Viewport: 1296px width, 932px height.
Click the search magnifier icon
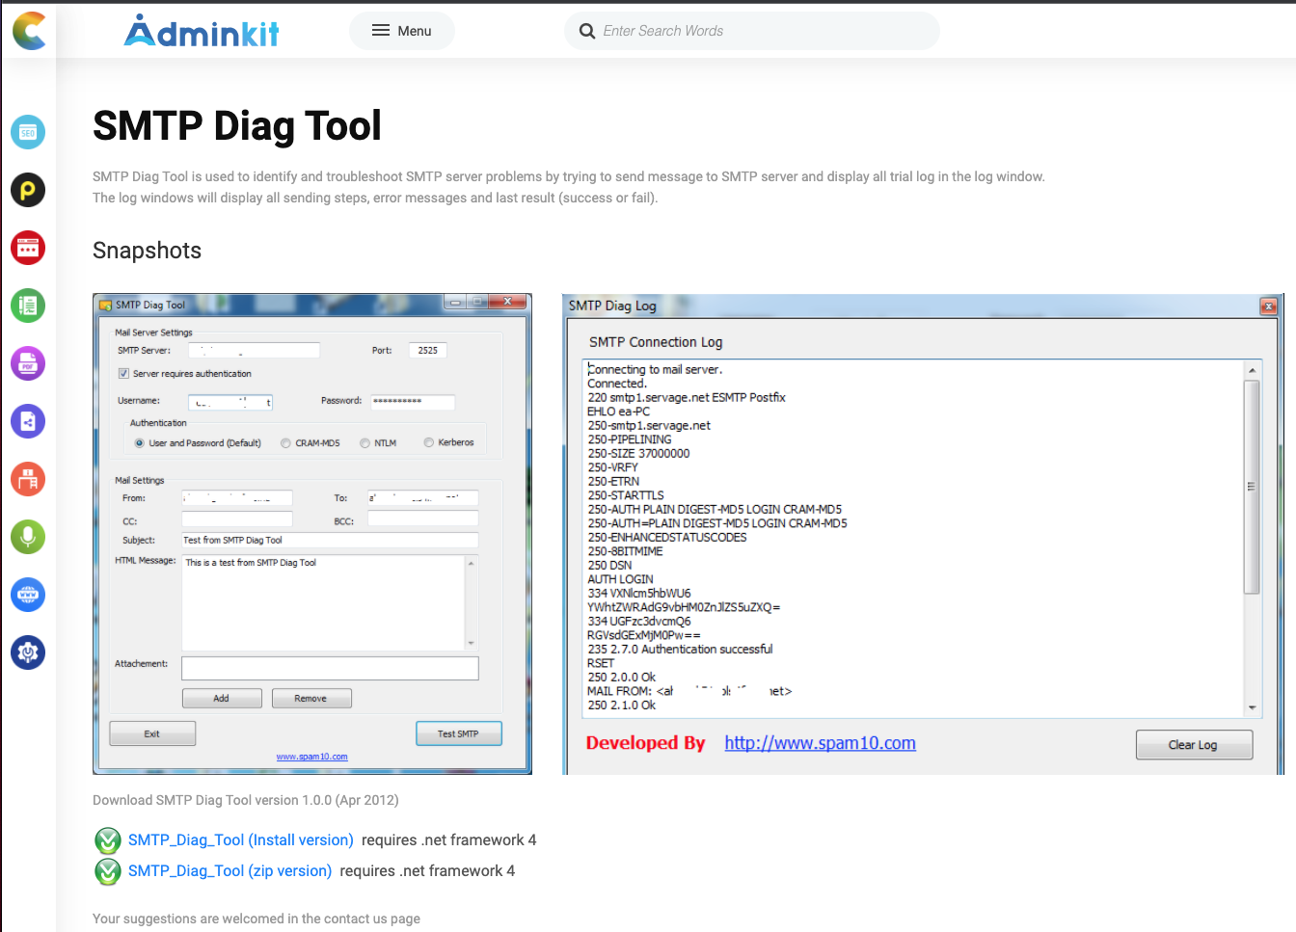pos(586,31)
